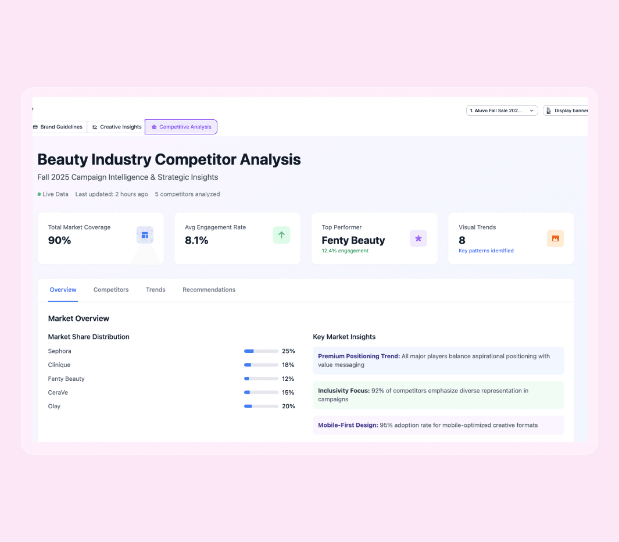Click the orange image Visual Trends icon

(556, 238)
